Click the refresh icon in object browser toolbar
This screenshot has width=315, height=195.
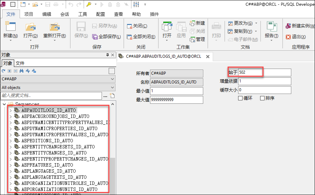[3, 71]
